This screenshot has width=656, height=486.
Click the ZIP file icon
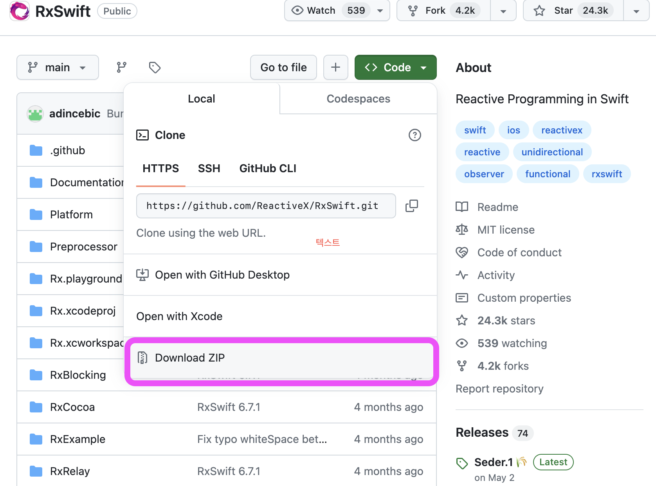pyautogui.click(x=142, y=358)
